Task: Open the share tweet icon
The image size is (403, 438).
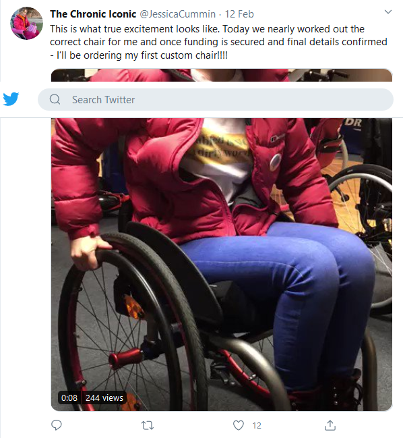Action: [330, 425]
